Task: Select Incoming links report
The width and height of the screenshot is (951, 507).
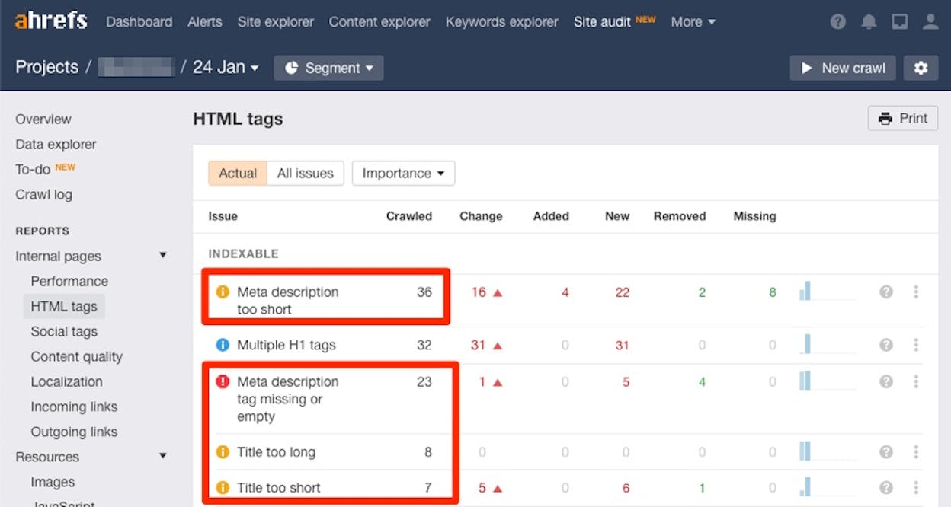Action: [74, 407]
